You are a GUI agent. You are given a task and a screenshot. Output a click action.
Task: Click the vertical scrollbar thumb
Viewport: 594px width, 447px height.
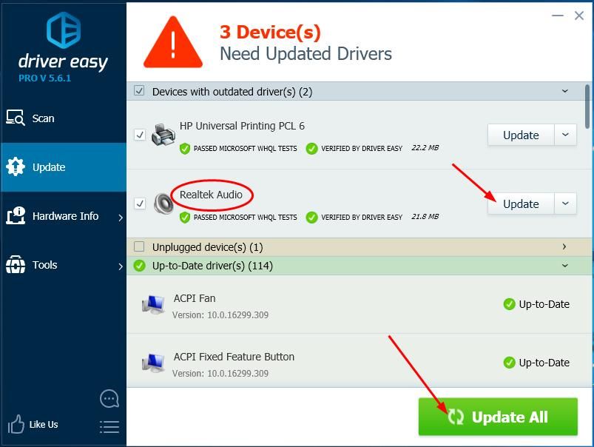coord(587,107)
